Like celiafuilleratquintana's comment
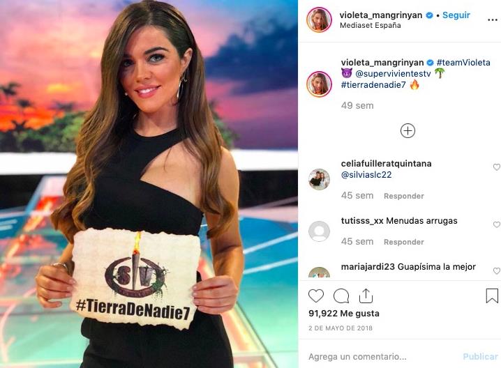The width and height of the screenshot is (501, 368). click(x=497, y=167)
